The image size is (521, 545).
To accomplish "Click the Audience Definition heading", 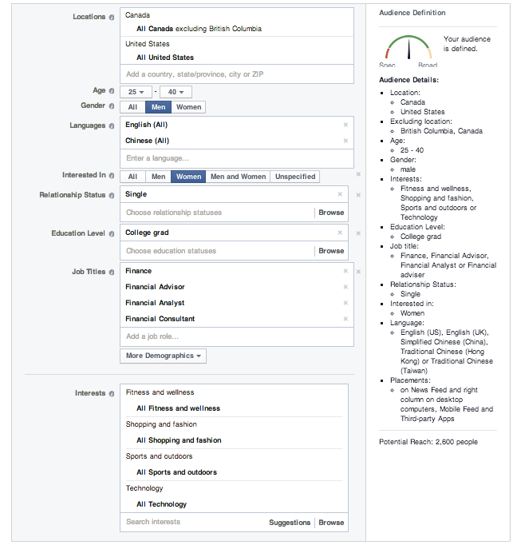I will click(x=412, y=13).
